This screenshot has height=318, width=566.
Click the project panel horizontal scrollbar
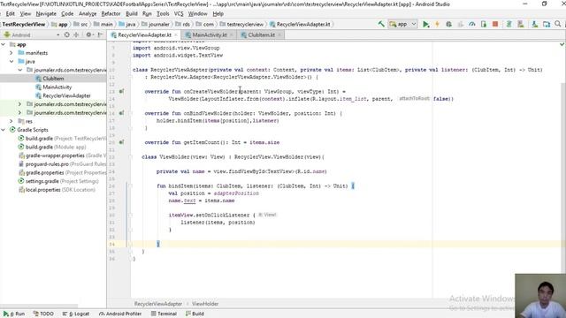pyautogui.click(x=39, y=306)
